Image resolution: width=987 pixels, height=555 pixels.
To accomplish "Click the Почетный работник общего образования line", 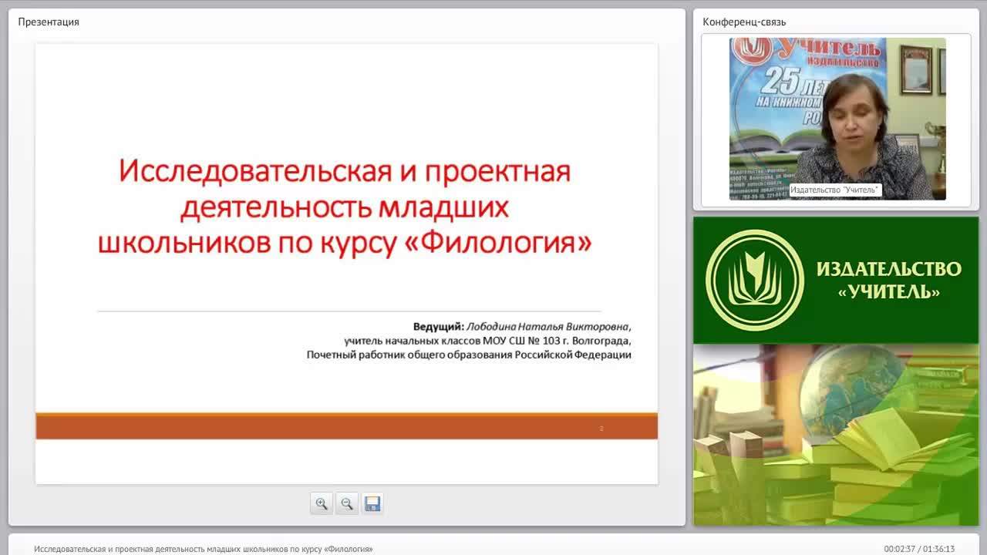I will (x=469, y=355).
